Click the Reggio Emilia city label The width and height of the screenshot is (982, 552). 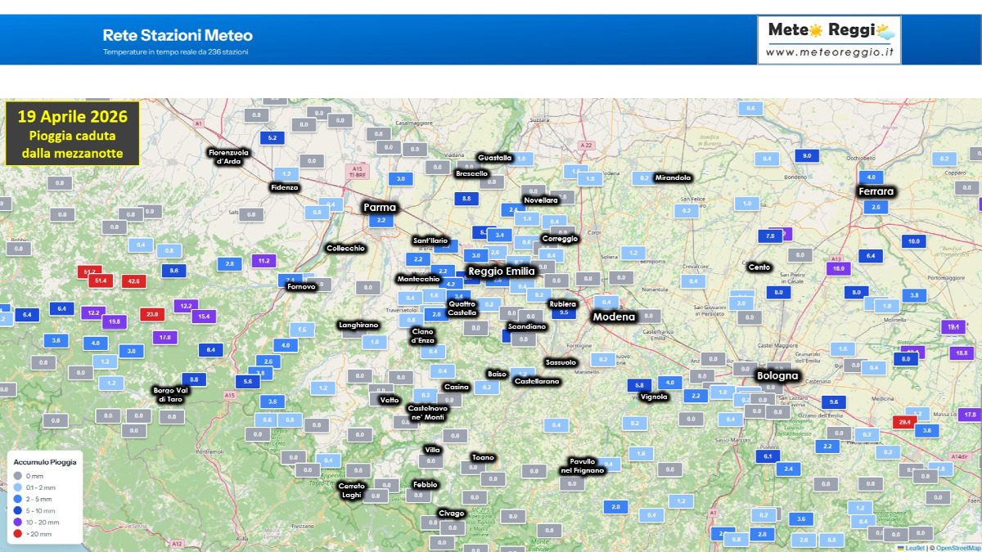tap(501, 271)
